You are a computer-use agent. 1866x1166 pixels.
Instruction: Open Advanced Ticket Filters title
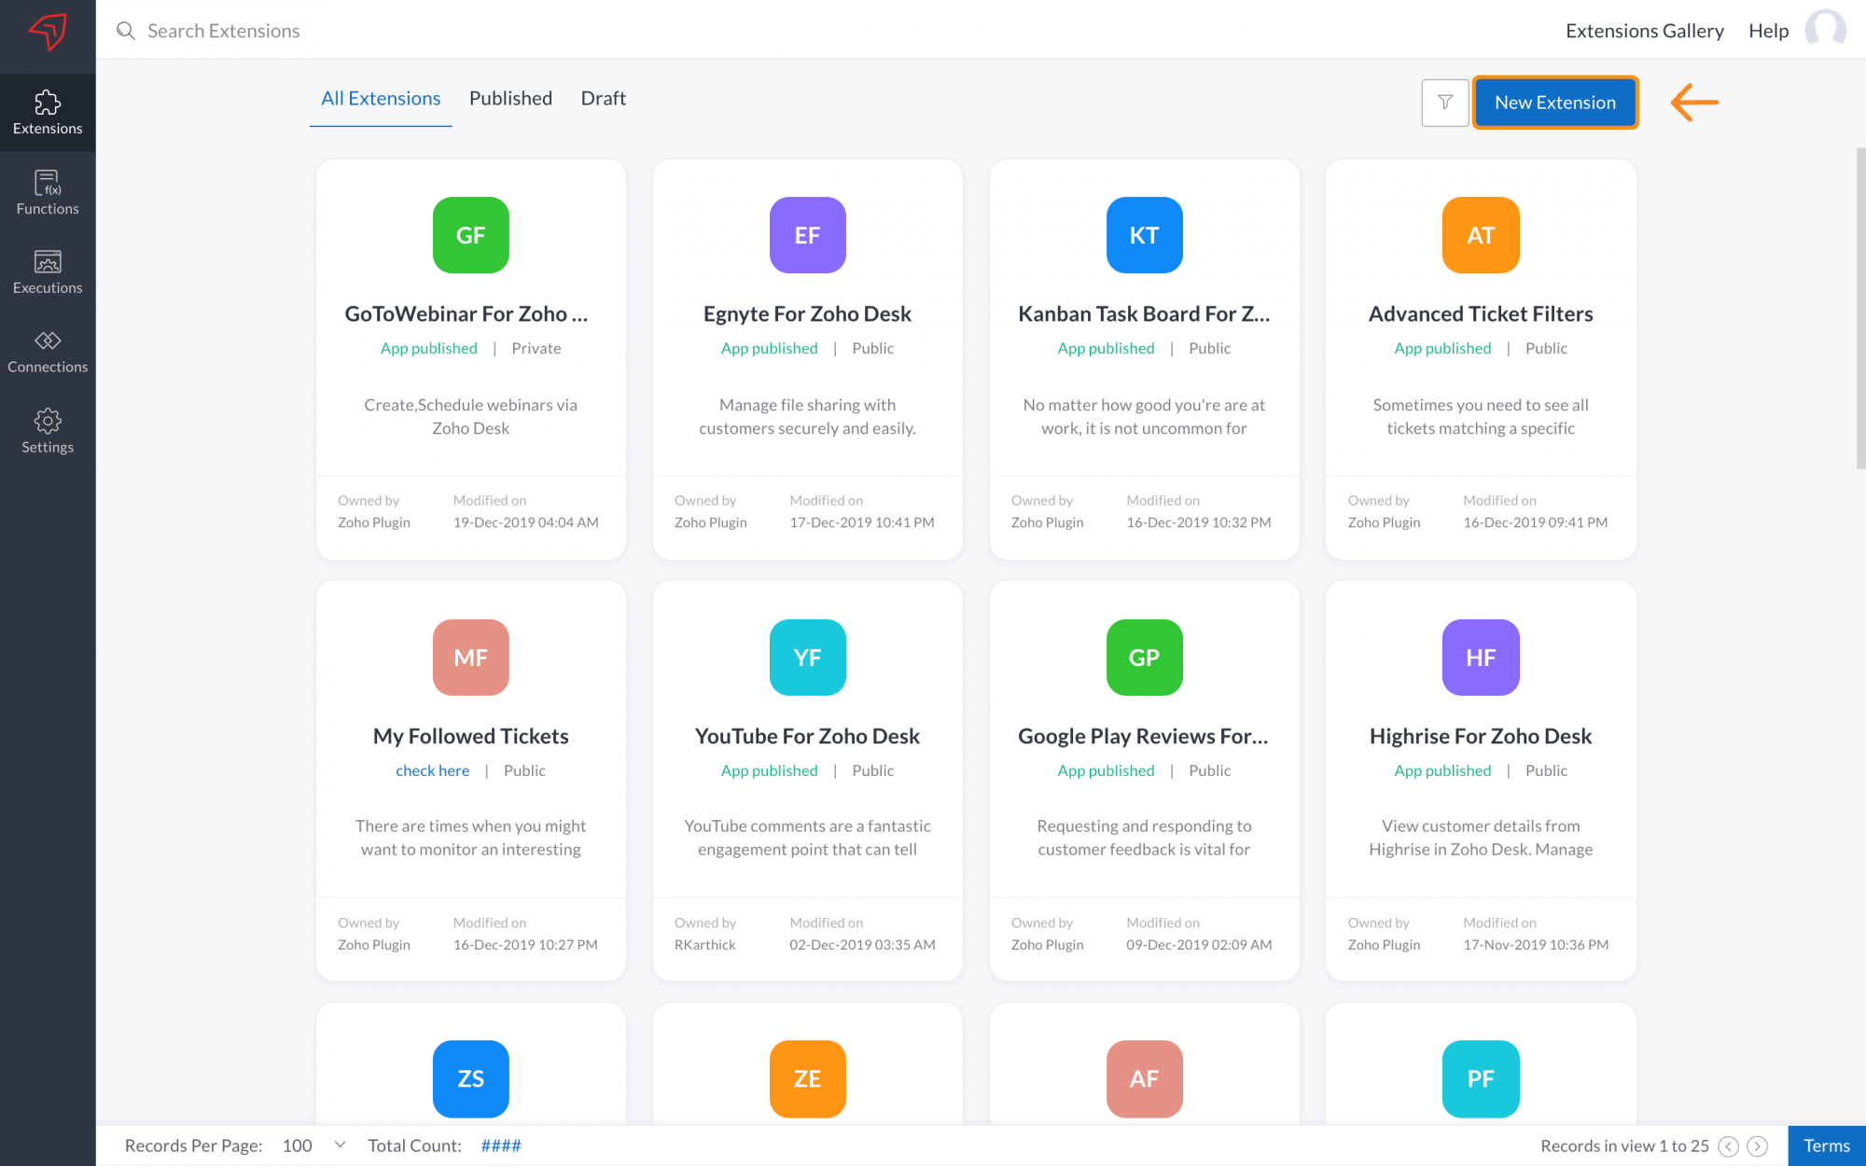tap(1481, 313)
